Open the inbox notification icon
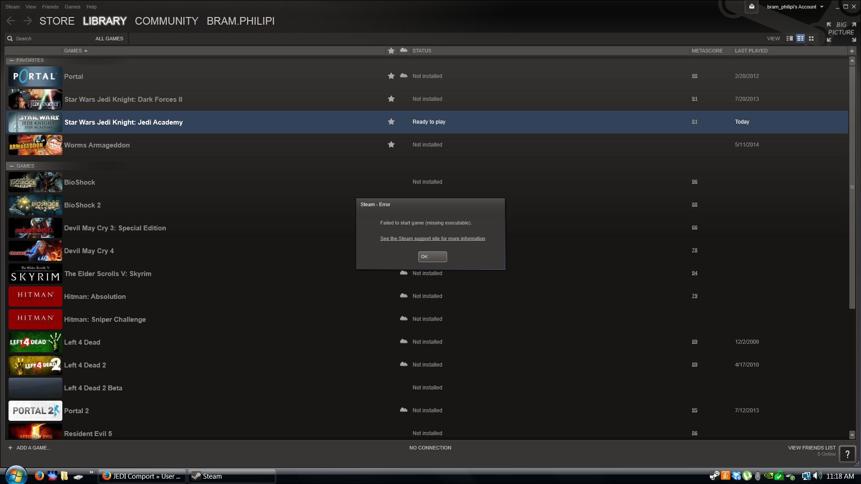 pos(752,7)
